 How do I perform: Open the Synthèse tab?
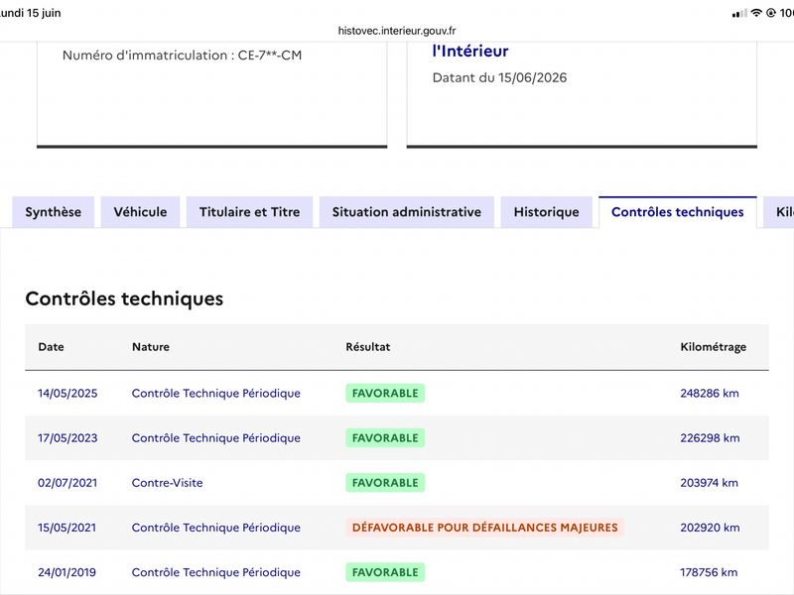pyautogui.click(x=54, y=212)
